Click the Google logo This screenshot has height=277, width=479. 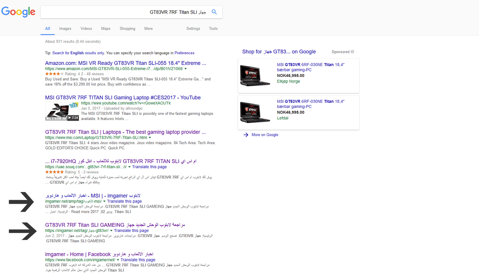pyautogui.click(x=18, y=12)
